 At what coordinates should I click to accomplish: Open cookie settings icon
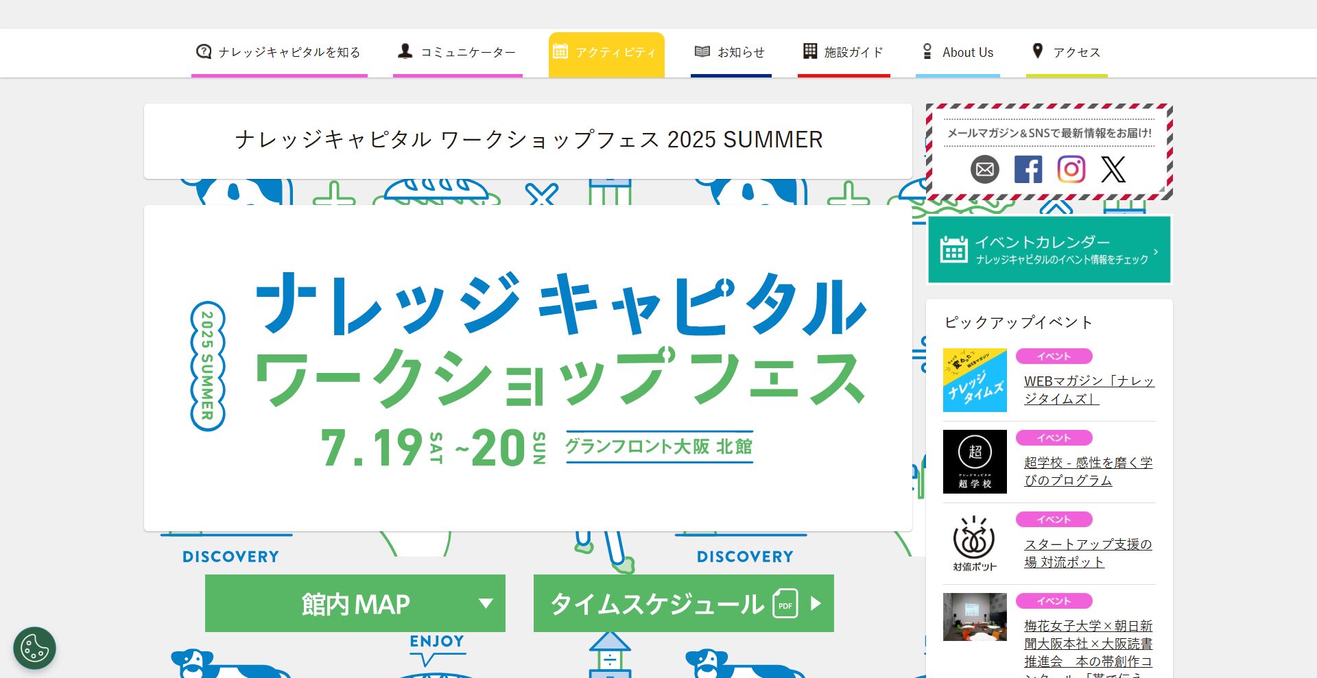tap(34, 648)
